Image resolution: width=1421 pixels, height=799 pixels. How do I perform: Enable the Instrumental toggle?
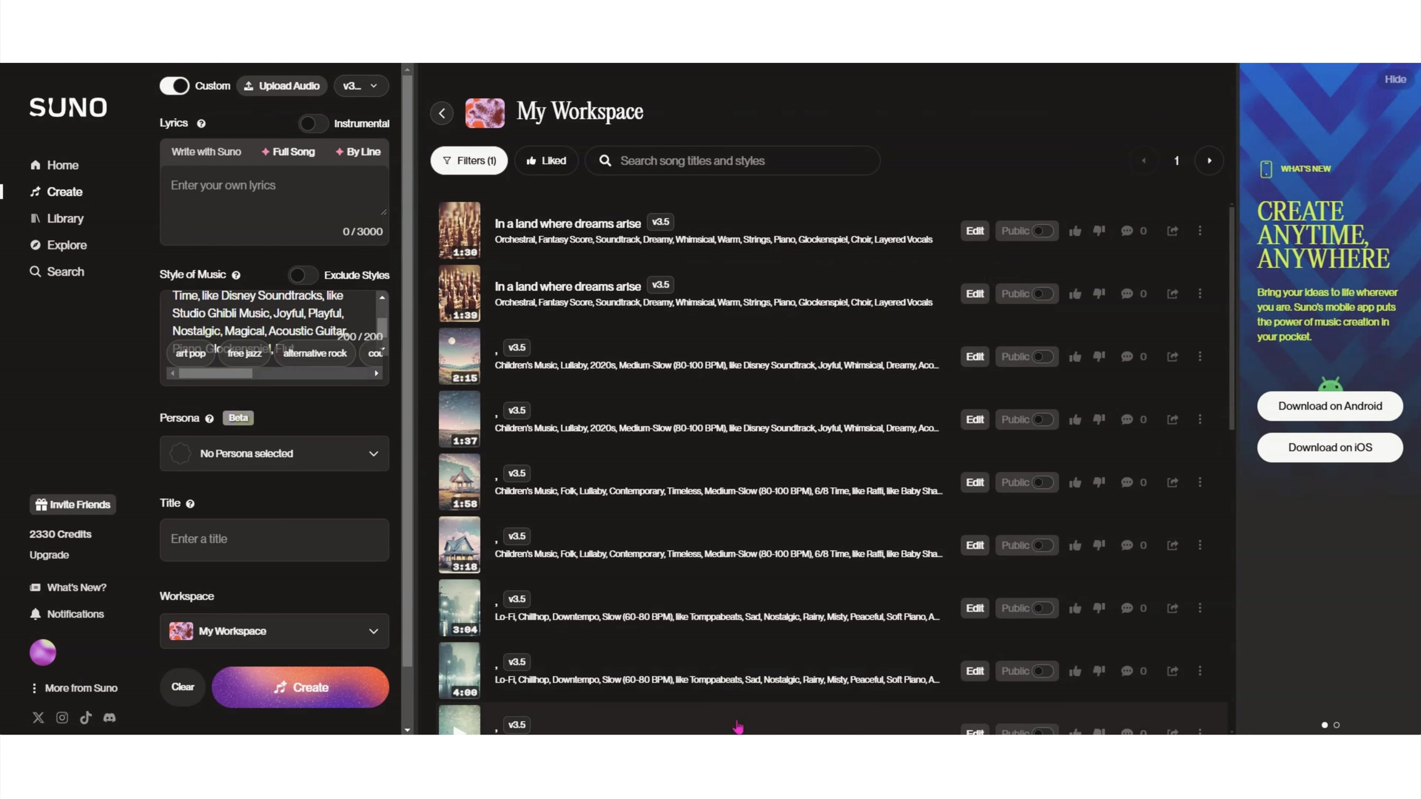[x=313, y=124]
